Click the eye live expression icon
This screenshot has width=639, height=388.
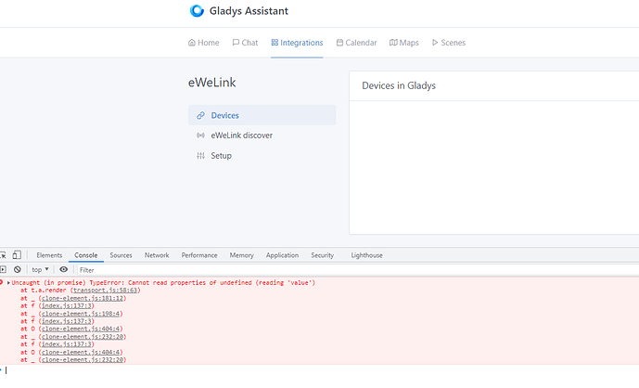(x=64, y=270)
